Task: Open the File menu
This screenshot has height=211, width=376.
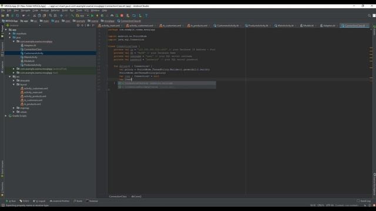Action: tap(3, 11)
